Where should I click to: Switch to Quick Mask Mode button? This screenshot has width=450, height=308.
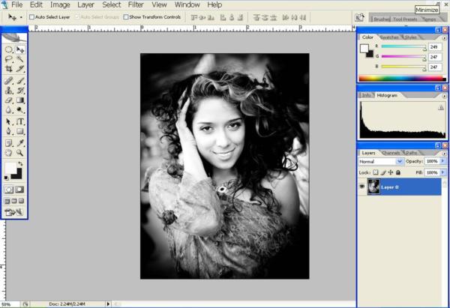tap(19, 190)
